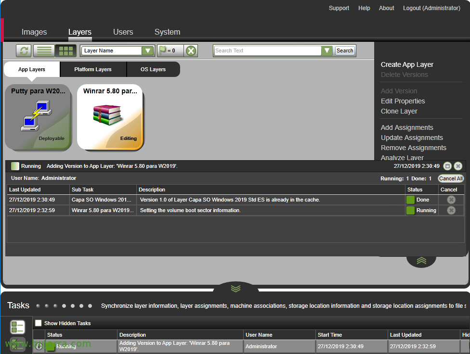Click Clone Layer action
The image size is (470, 354).
pyautogui.click(x=399, y=112)
